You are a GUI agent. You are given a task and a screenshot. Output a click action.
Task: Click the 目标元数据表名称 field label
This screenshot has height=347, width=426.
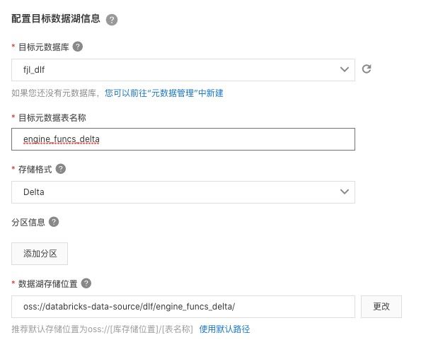point(52,118)
